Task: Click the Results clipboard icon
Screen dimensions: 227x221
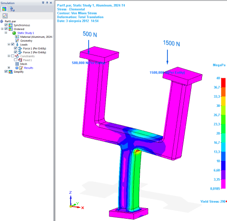Action: [21, 68]
